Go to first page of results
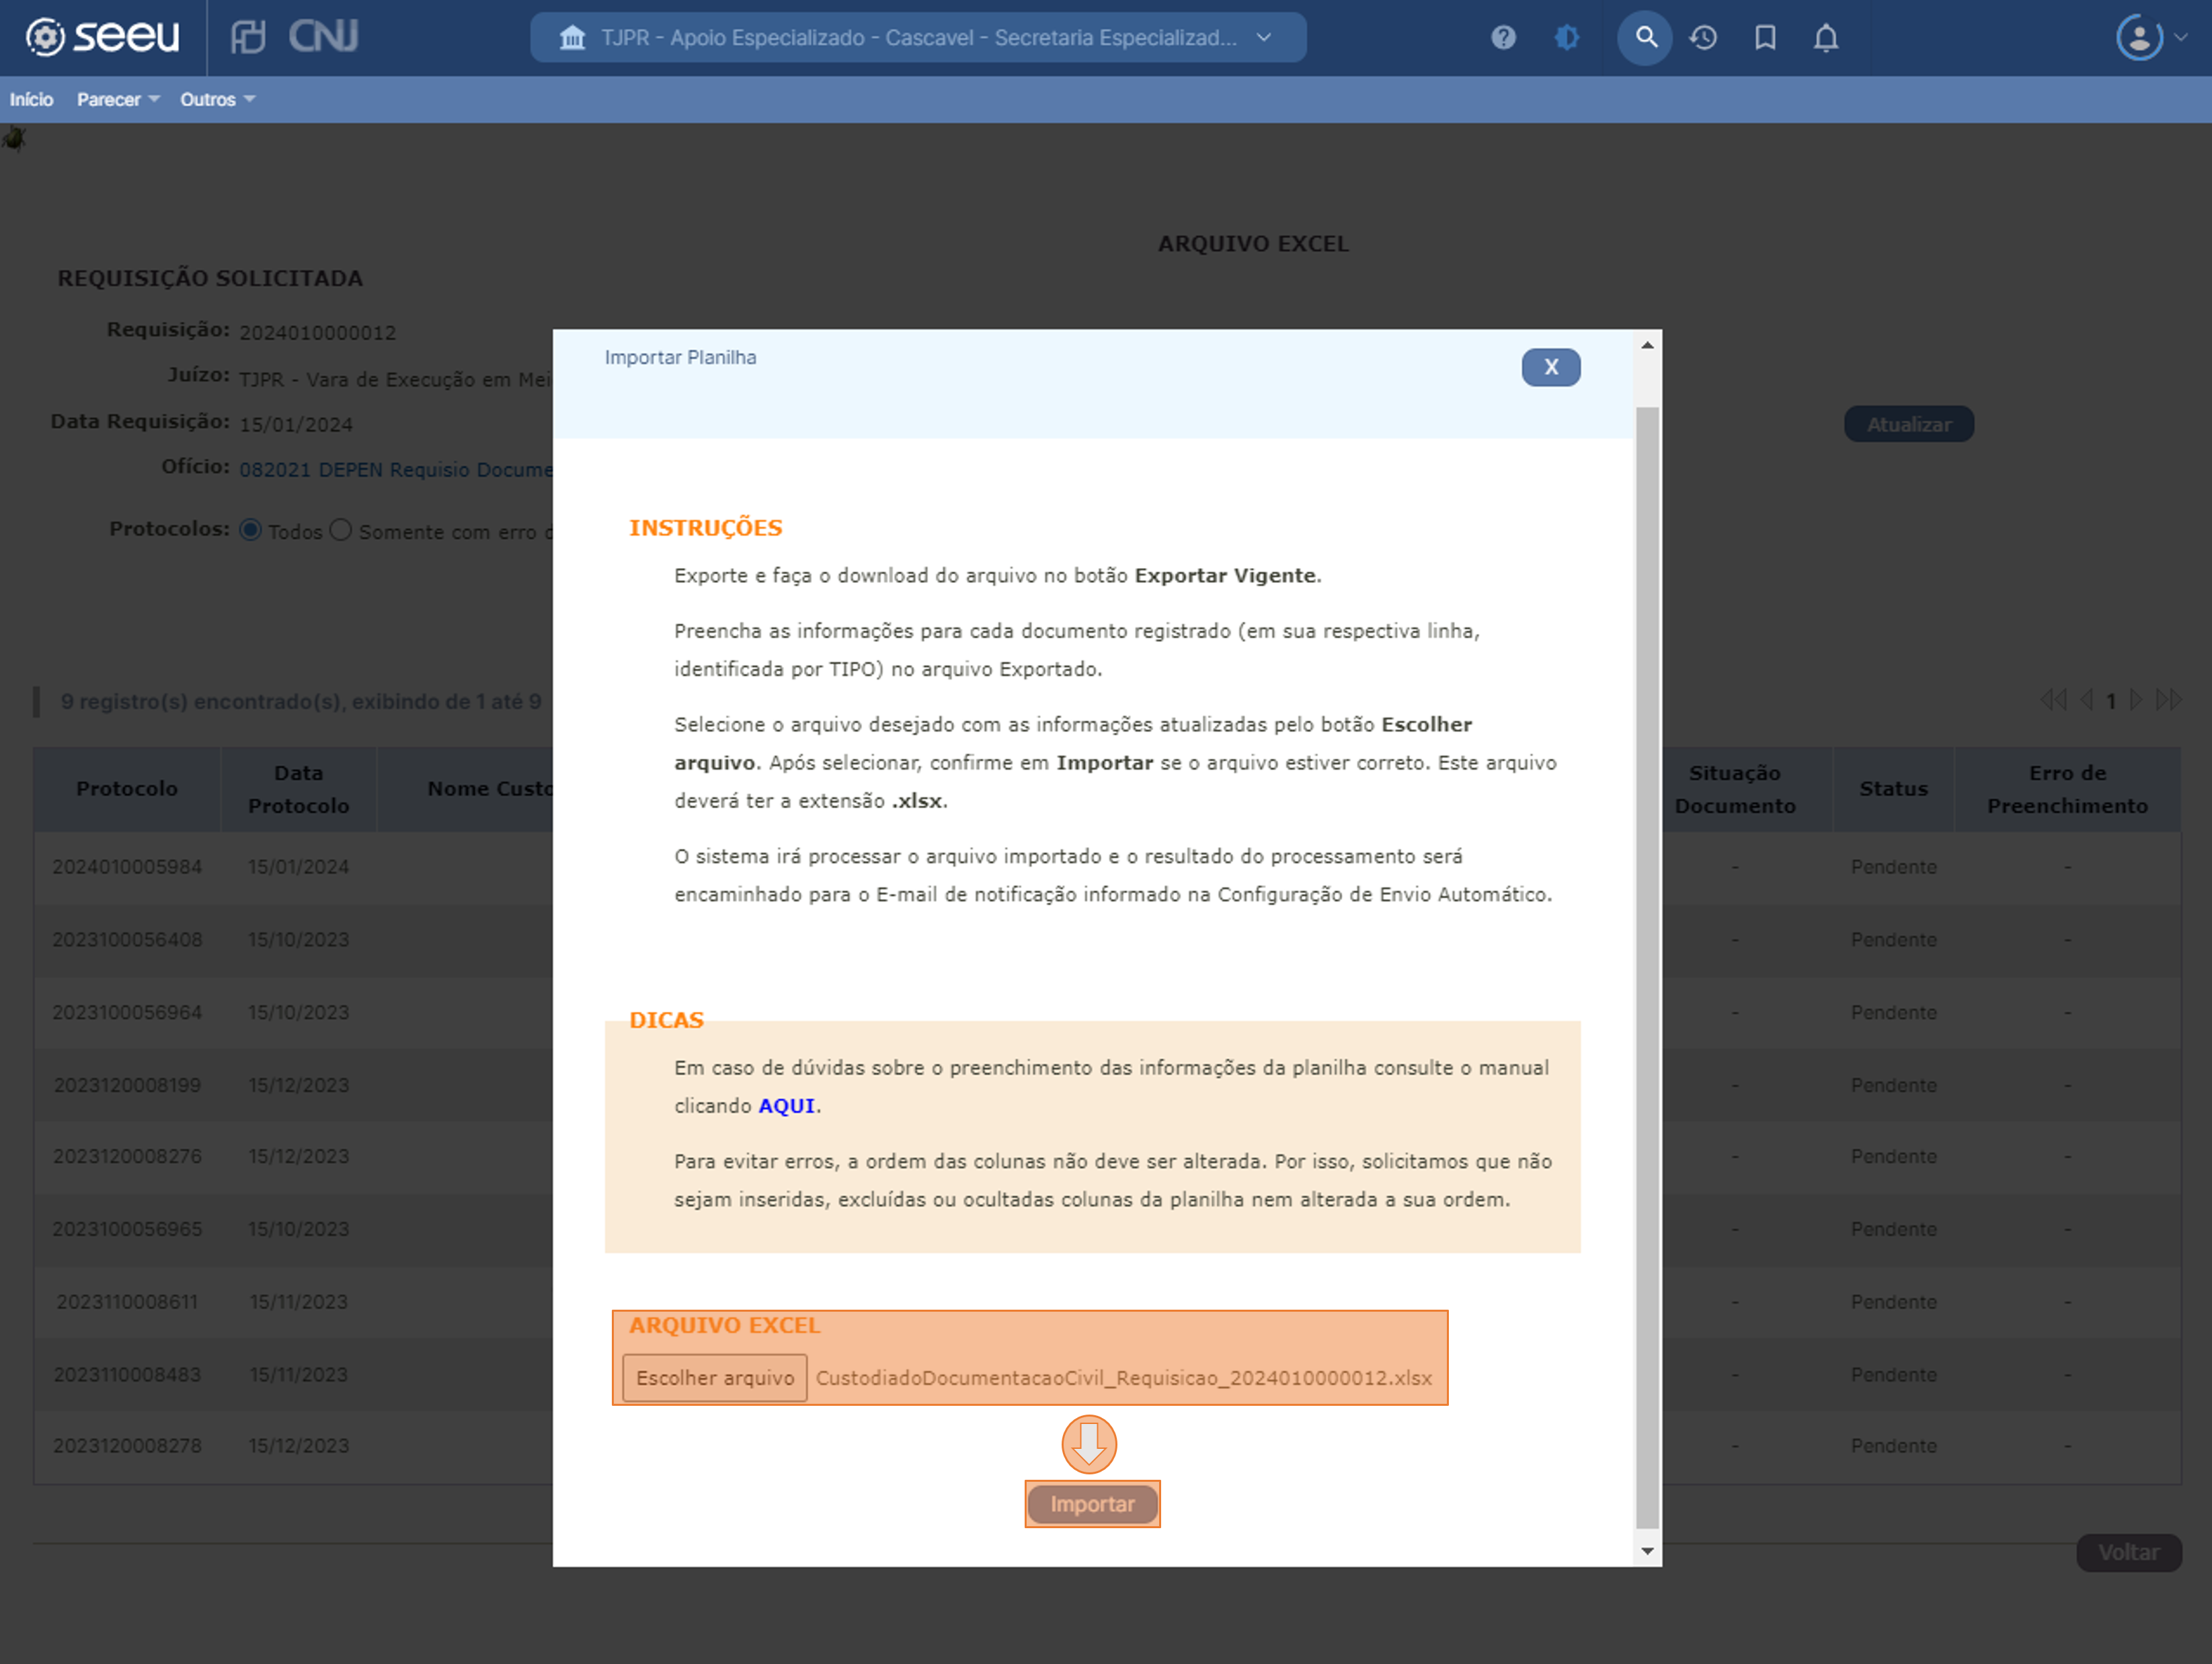The width and height of the screenshot is (2212, 1664). (x=2054, y=699)
